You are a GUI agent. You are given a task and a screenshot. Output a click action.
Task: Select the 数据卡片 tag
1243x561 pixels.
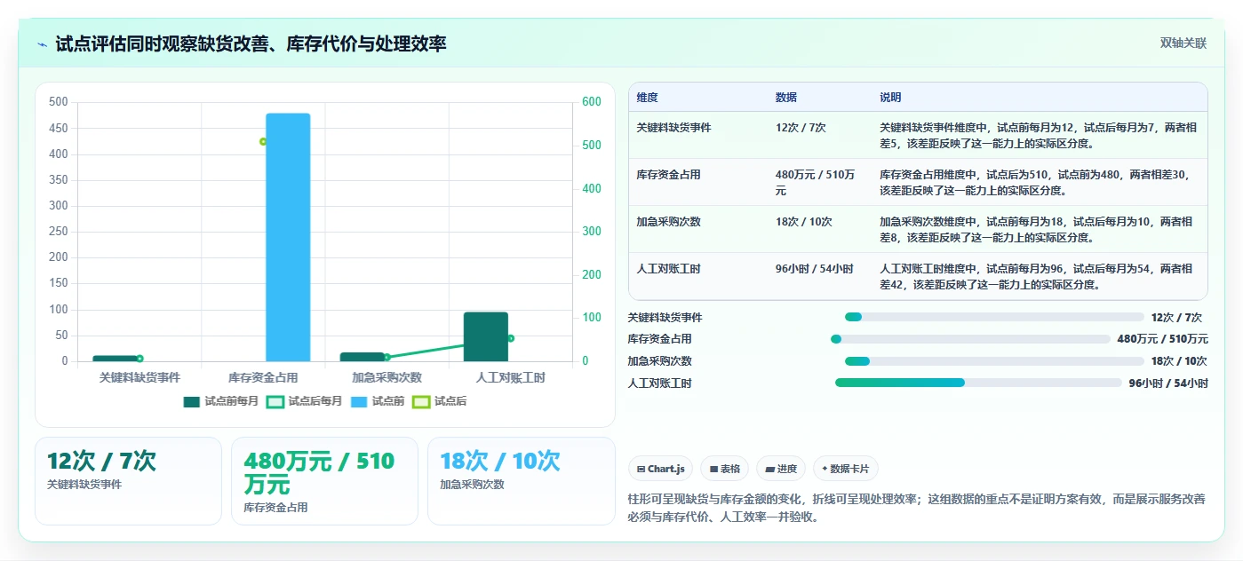846,469
